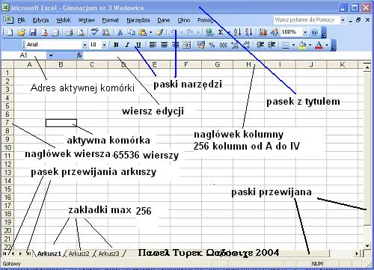Apply cell borders with the Borders icon
The width and height of the screenshot is (374, 270).
(x=286, y=45)
